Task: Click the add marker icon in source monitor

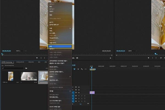Action: [x=37, y=58]
